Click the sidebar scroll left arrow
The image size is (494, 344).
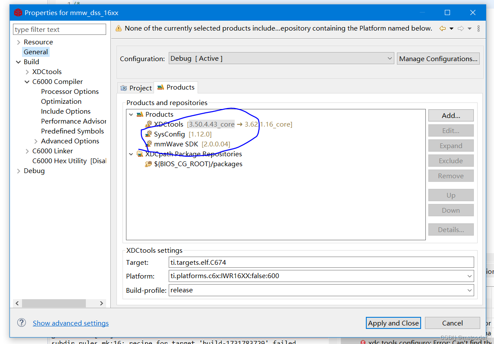[17, 303]
